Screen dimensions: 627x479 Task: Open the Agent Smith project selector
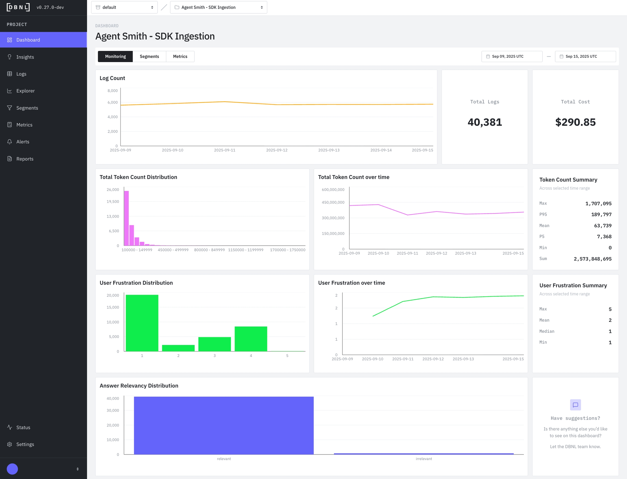(x=219, y=7)
